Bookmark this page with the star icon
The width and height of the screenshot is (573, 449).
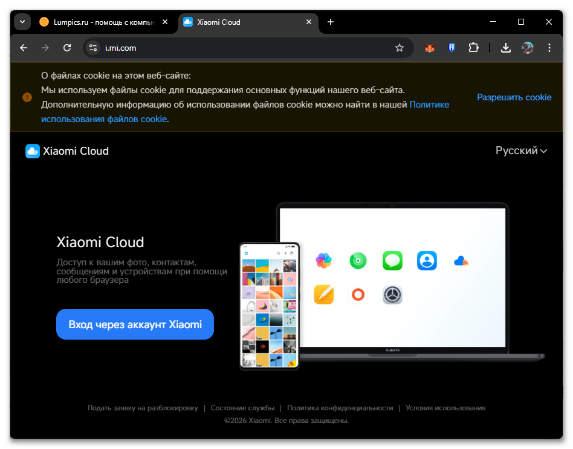tap(400, 48)
